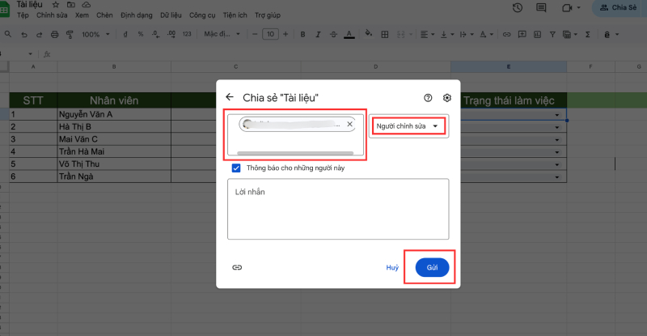Increase font size plus button

coord(285,34)
